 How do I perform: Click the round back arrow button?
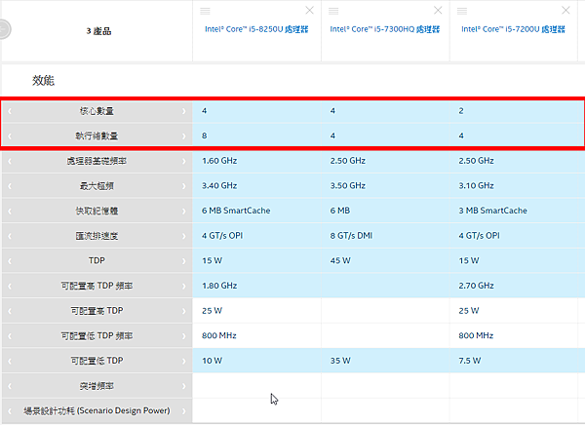pos(5,29)
